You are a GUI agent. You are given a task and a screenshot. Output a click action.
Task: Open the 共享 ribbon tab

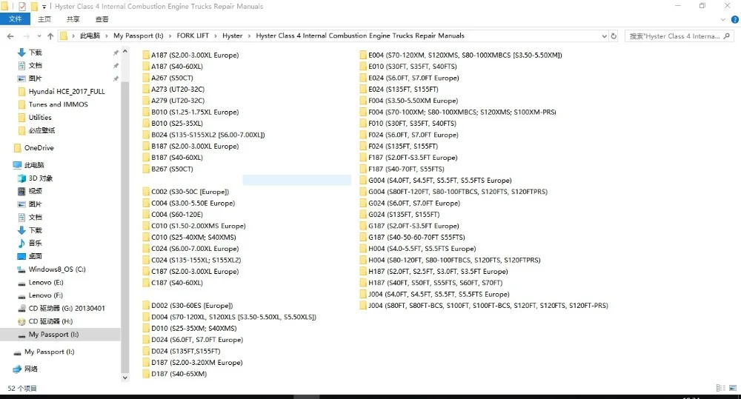pyautogui.click(x=73, y=19)
